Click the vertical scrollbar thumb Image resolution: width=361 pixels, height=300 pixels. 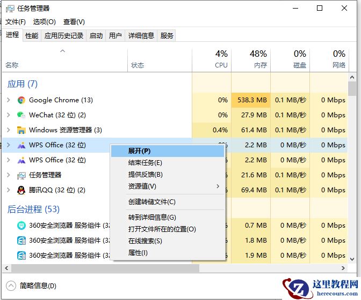click(352, 88)
